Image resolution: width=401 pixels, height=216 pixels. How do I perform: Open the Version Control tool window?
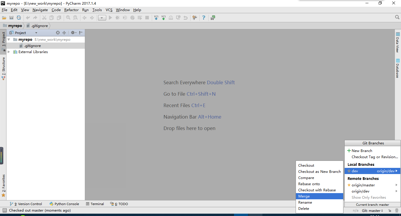[x=26, y=204]
